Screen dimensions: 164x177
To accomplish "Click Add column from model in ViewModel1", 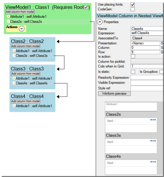I will pyautogui.click(x=20, y=12).
